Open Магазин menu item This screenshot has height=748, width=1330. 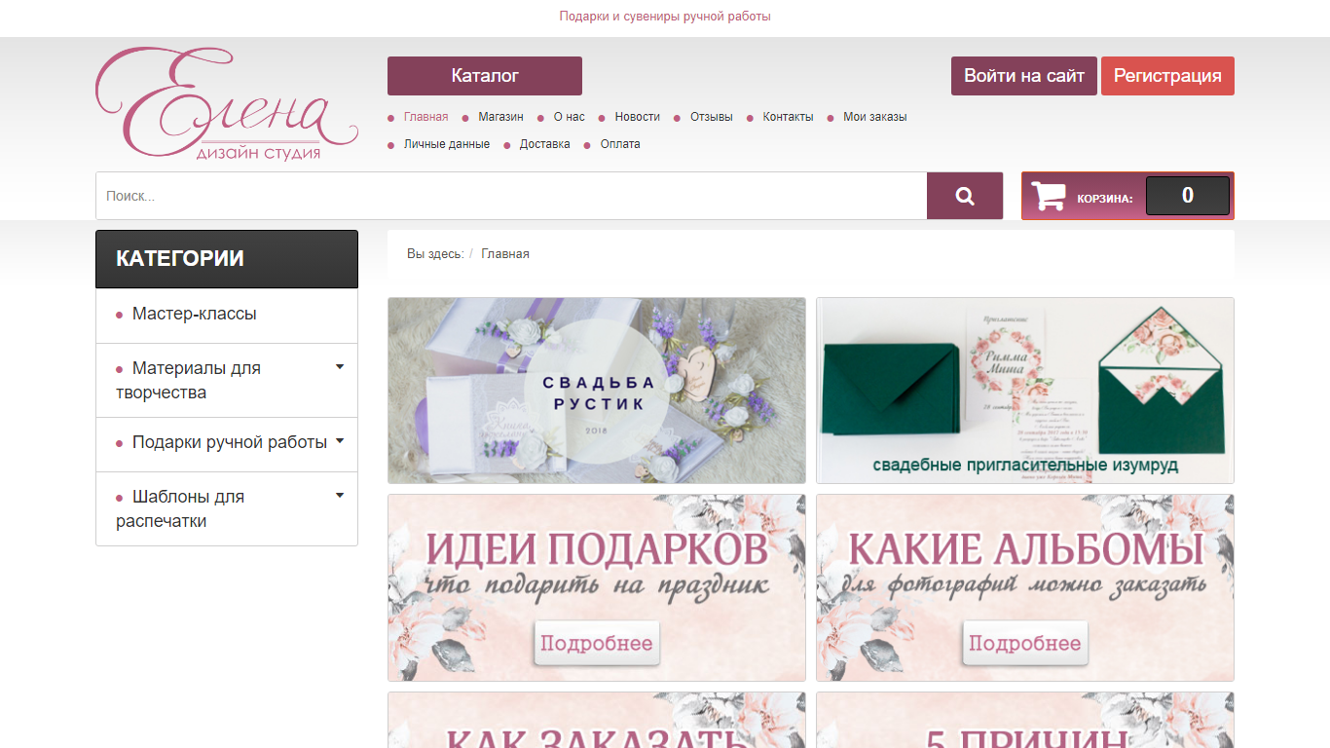[500, 117]
